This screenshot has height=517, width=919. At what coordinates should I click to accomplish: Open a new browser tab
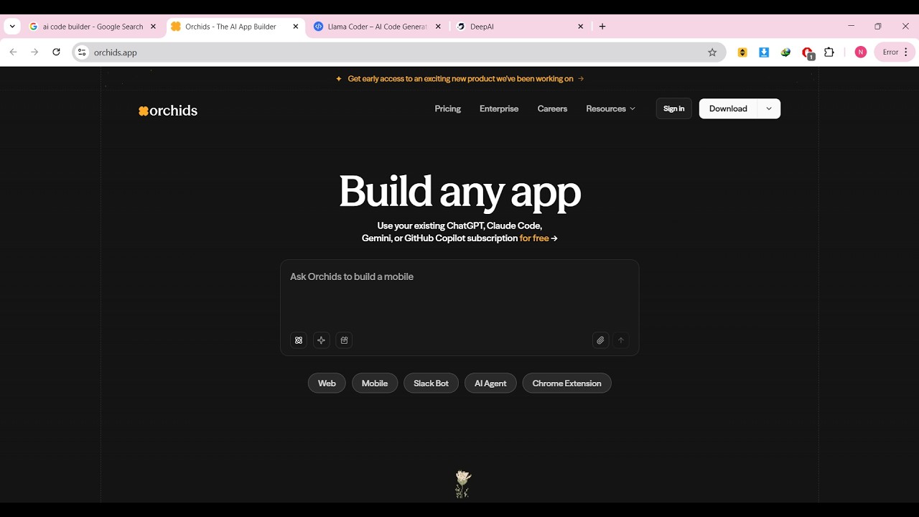[602, 27]
